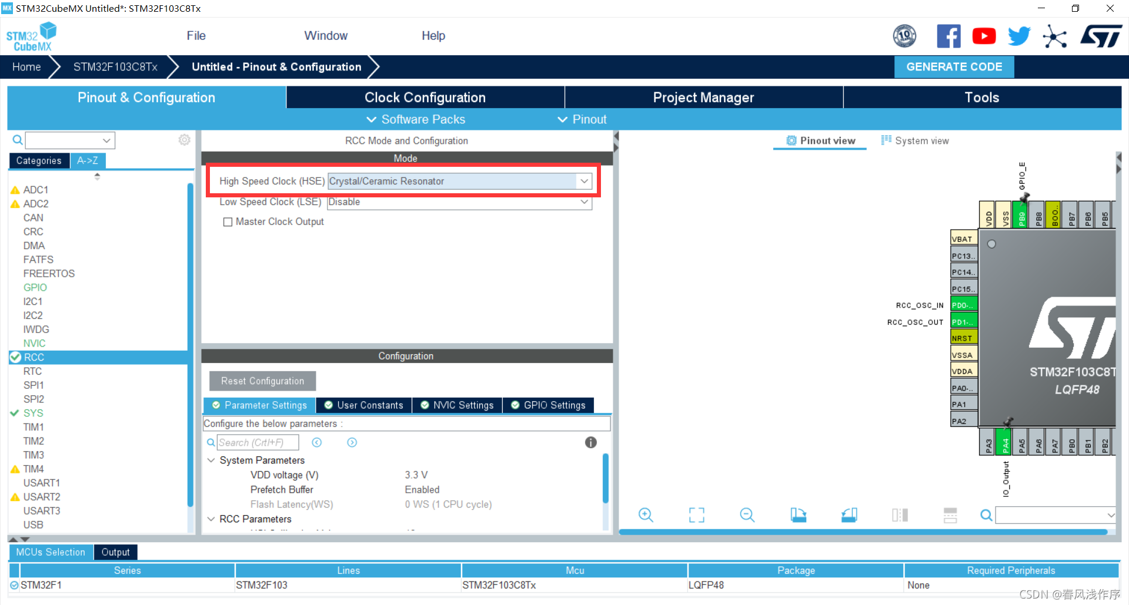
Task: Switch to System view
Action: pos(915,141)
